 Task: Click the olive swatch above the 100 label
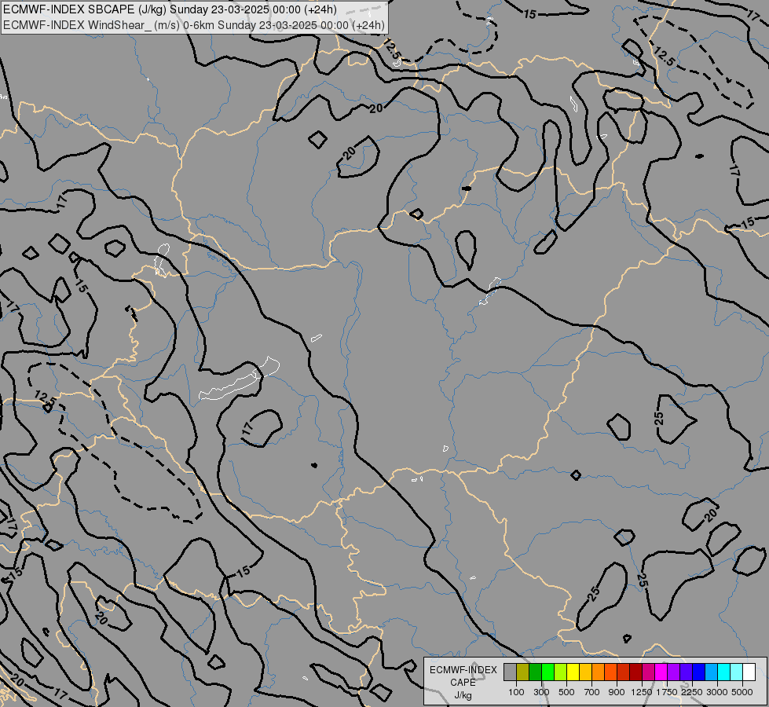523,672
